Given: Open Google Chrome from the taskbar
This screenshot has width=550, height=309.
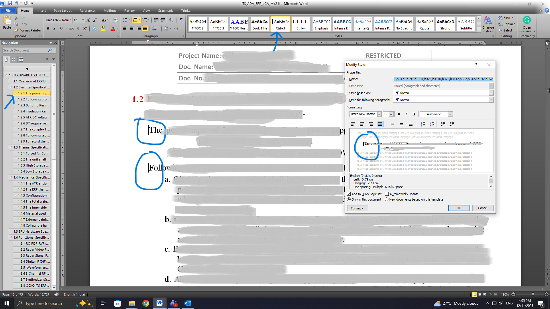Looking at the screenshot, I should 146,303.
